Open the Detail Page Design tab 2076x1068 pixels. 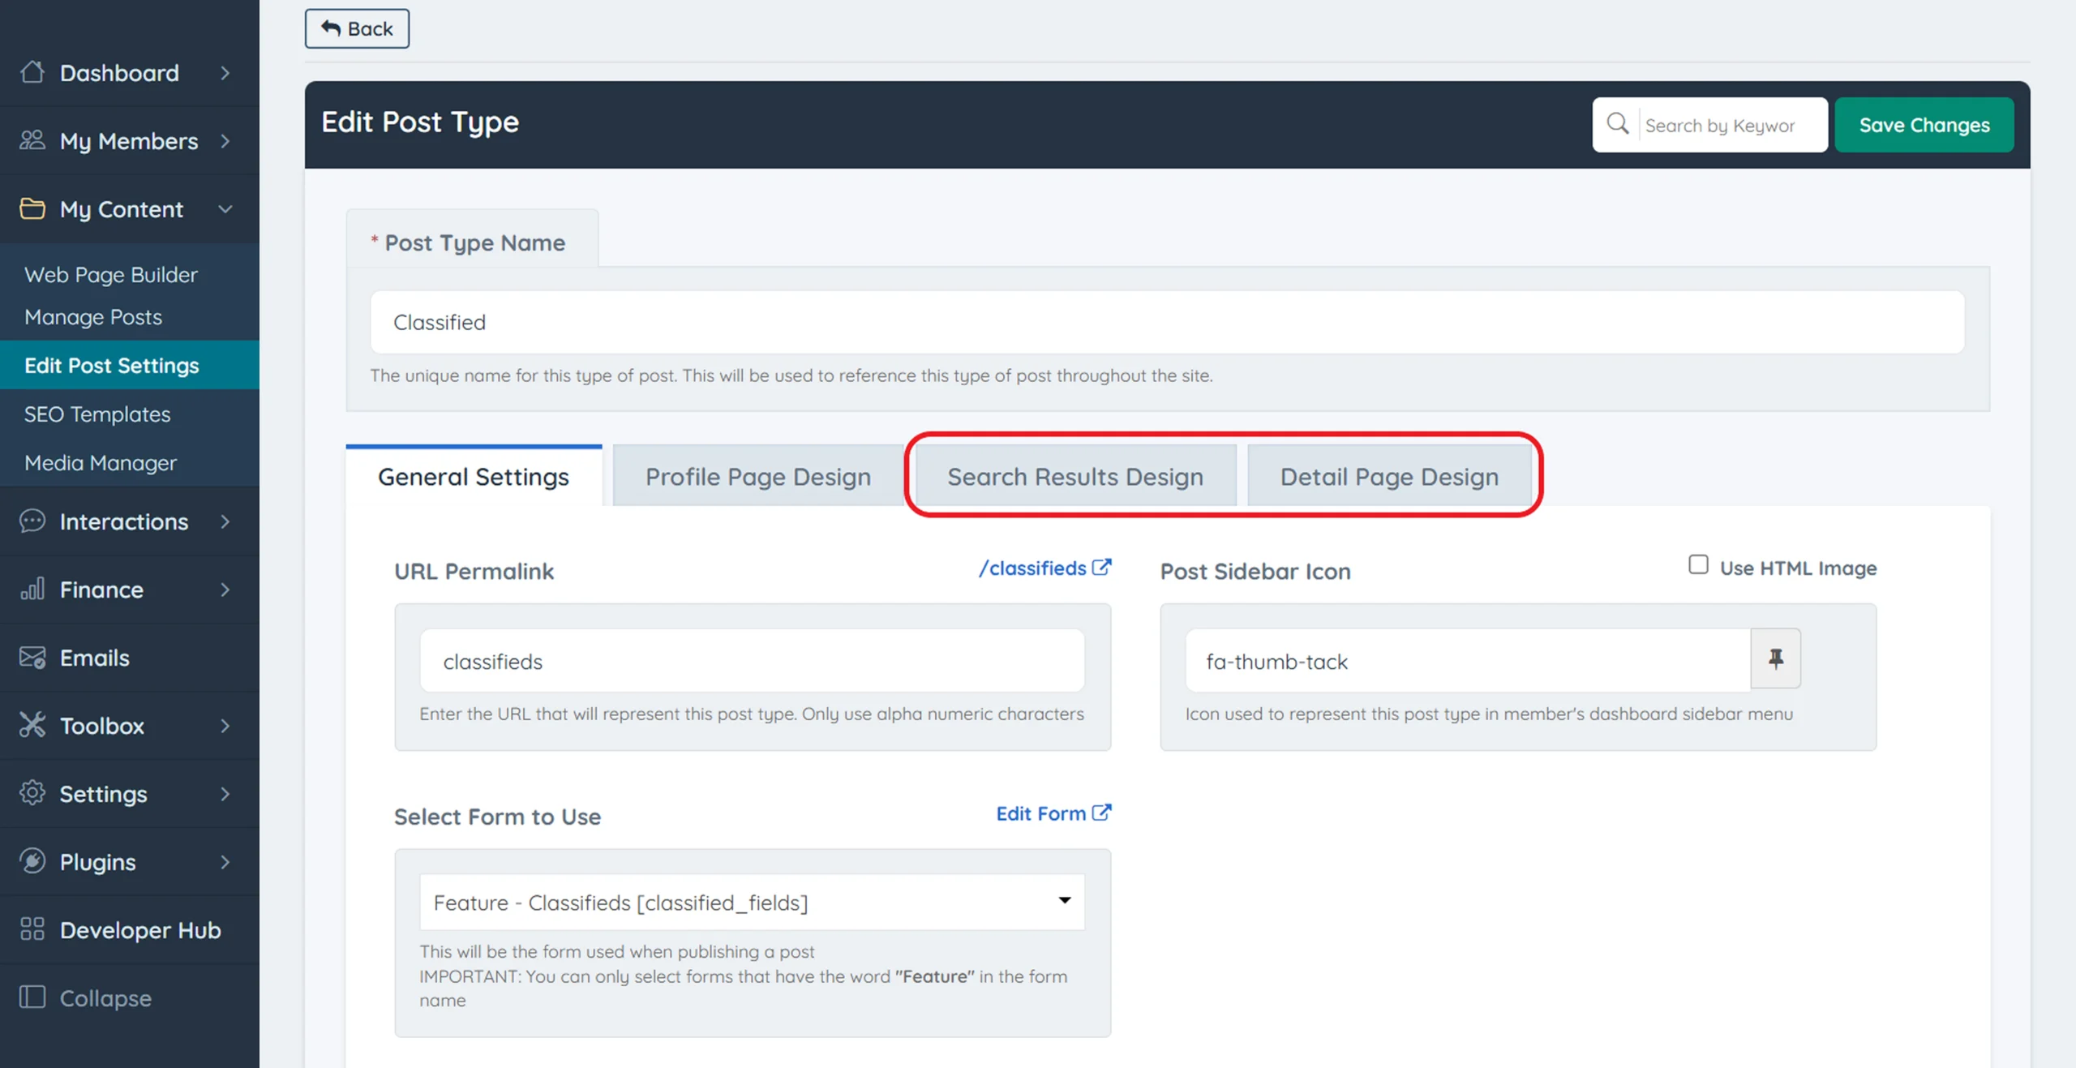1389,477
